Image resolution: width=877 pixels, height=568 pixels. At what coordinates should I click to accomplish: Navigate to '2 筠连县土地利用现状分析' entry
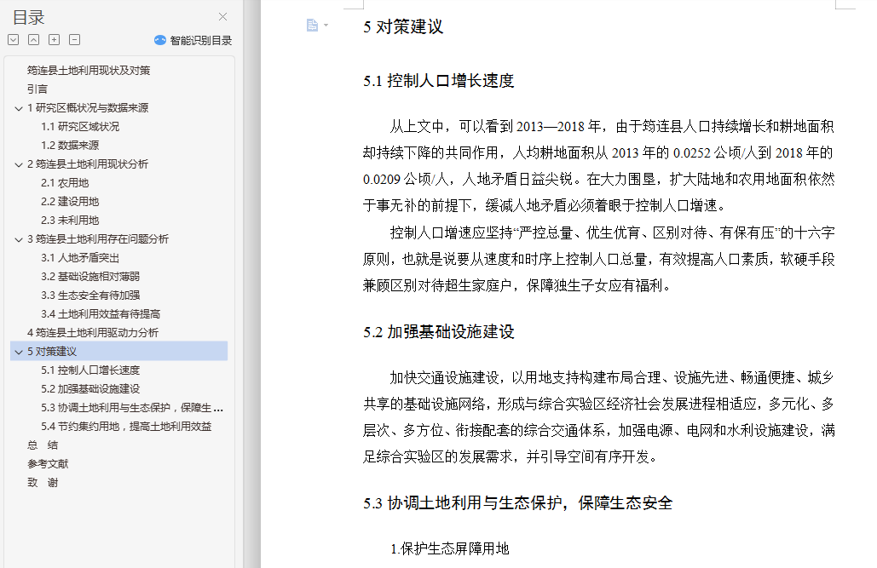tap(88, 164)
